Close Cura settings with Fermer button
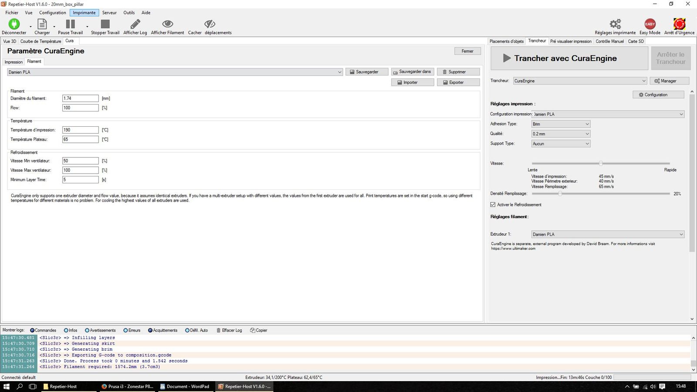Image resolution: width=697 pixels, height=392 pixels. coord(467,51)
